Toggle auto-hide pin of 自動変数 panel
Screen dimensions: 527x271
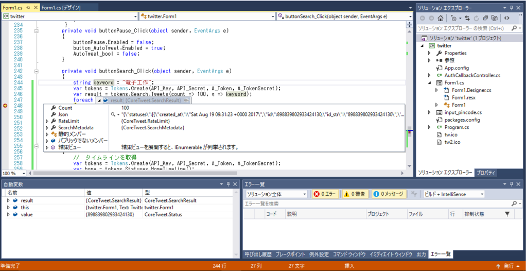click(x=228, y=184)
